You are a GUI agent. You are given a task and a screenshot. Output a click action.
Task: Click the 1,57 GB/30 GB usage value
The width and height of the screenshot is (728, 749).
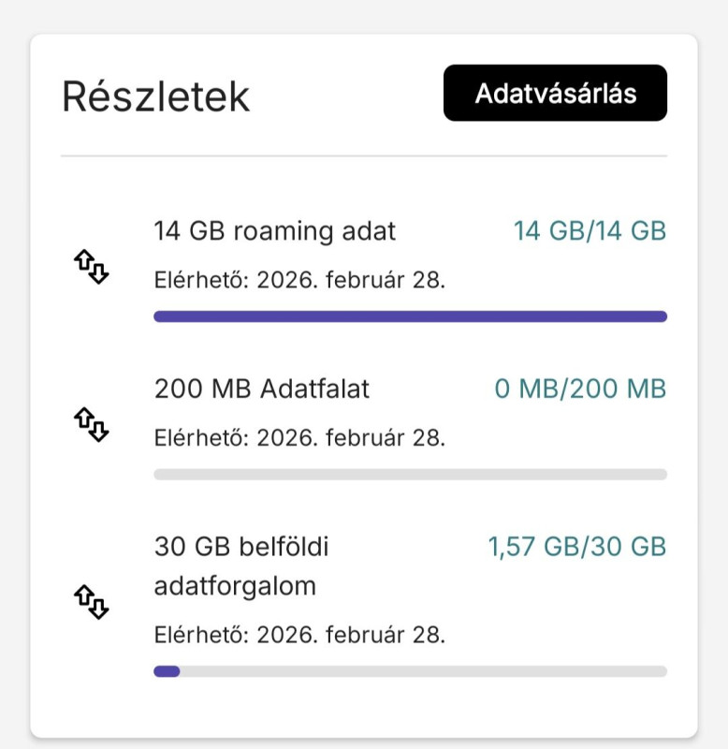click(x=576, y=547)
